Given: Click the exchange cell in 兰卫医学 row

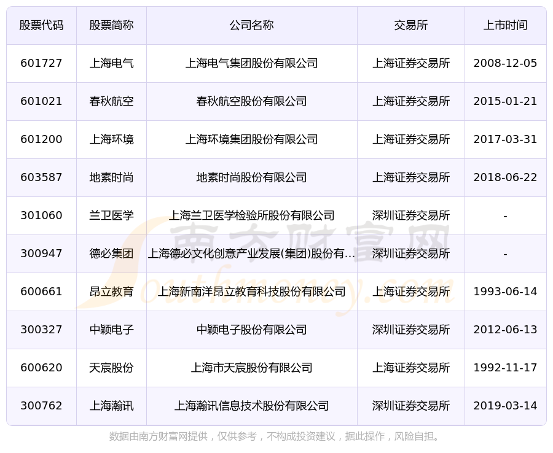Looking at the screenshot, I should 411,215.
